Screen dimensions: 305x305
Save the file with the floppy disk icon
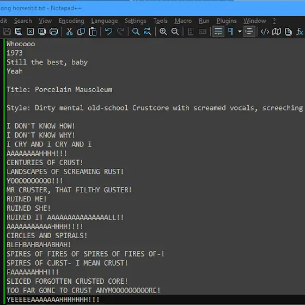(7, 32)
